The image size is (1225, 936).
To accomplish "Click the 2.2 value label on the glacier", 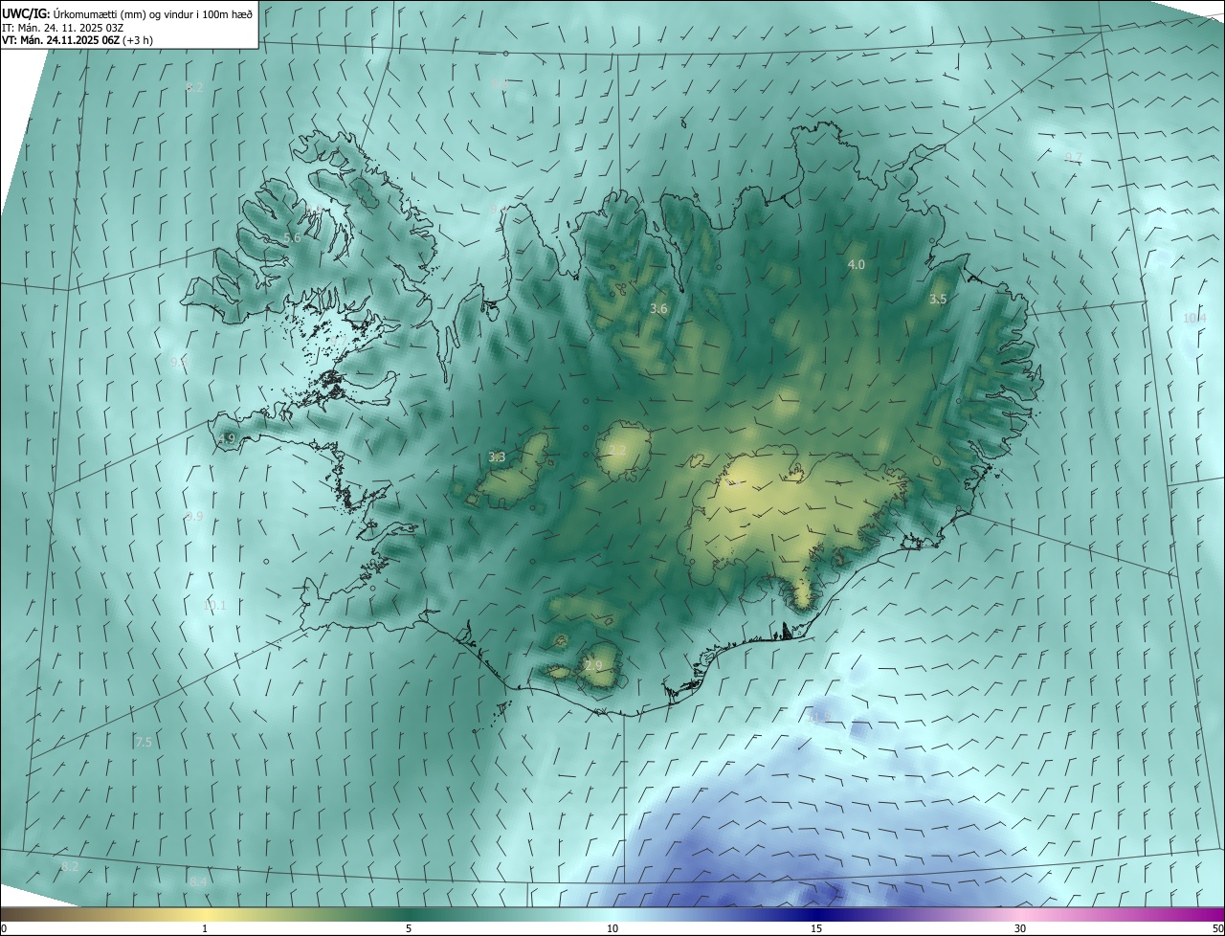I will [x=617, y=450].
